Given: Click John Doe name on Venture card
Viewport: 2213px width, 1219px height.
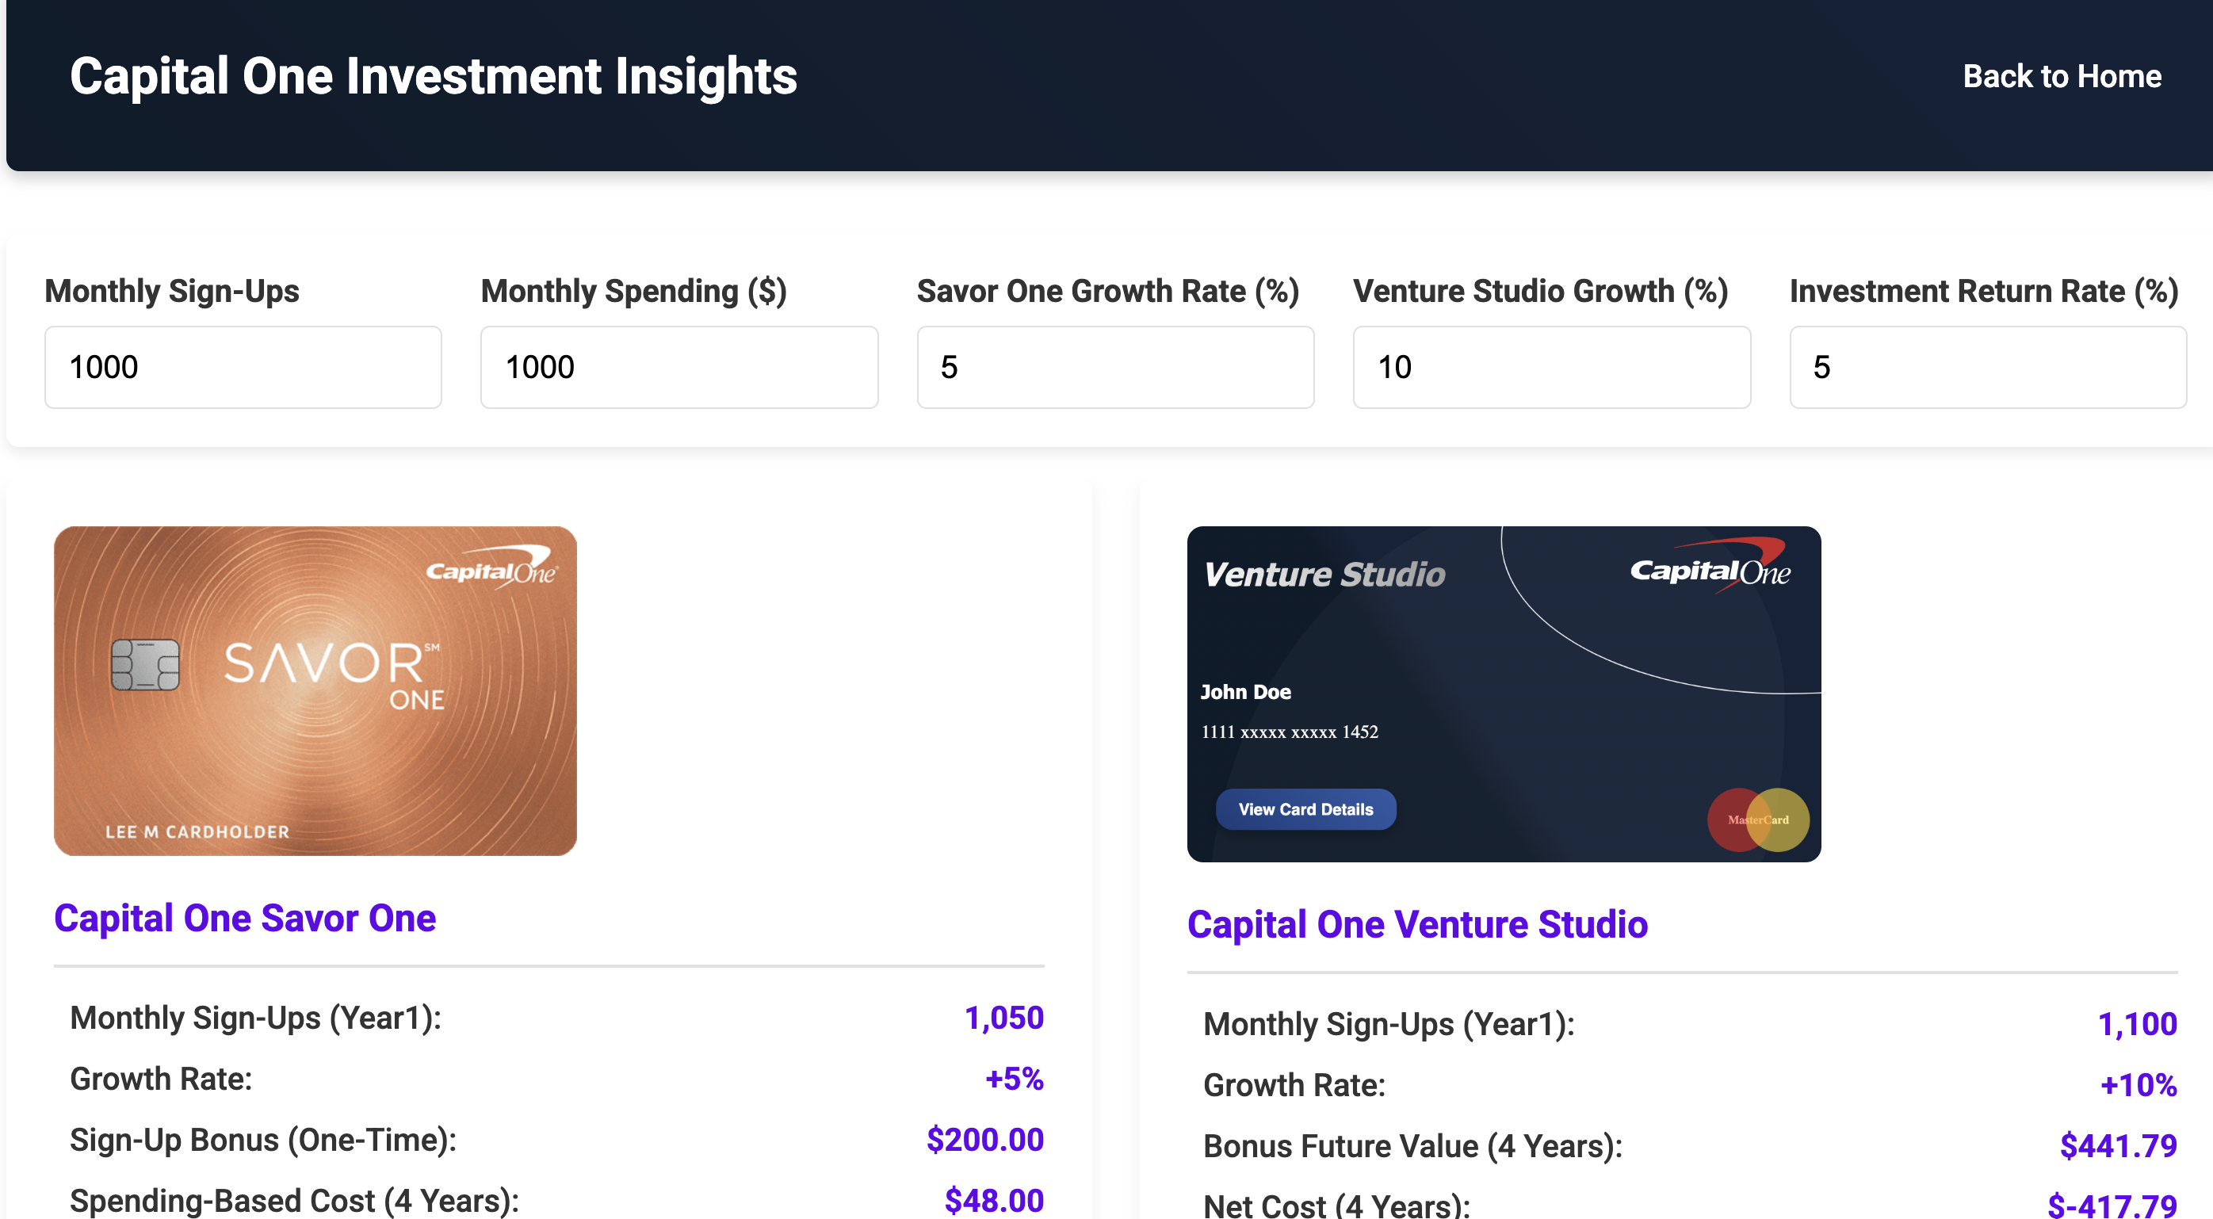Looking at the screenshot, I should [1244, 692].
